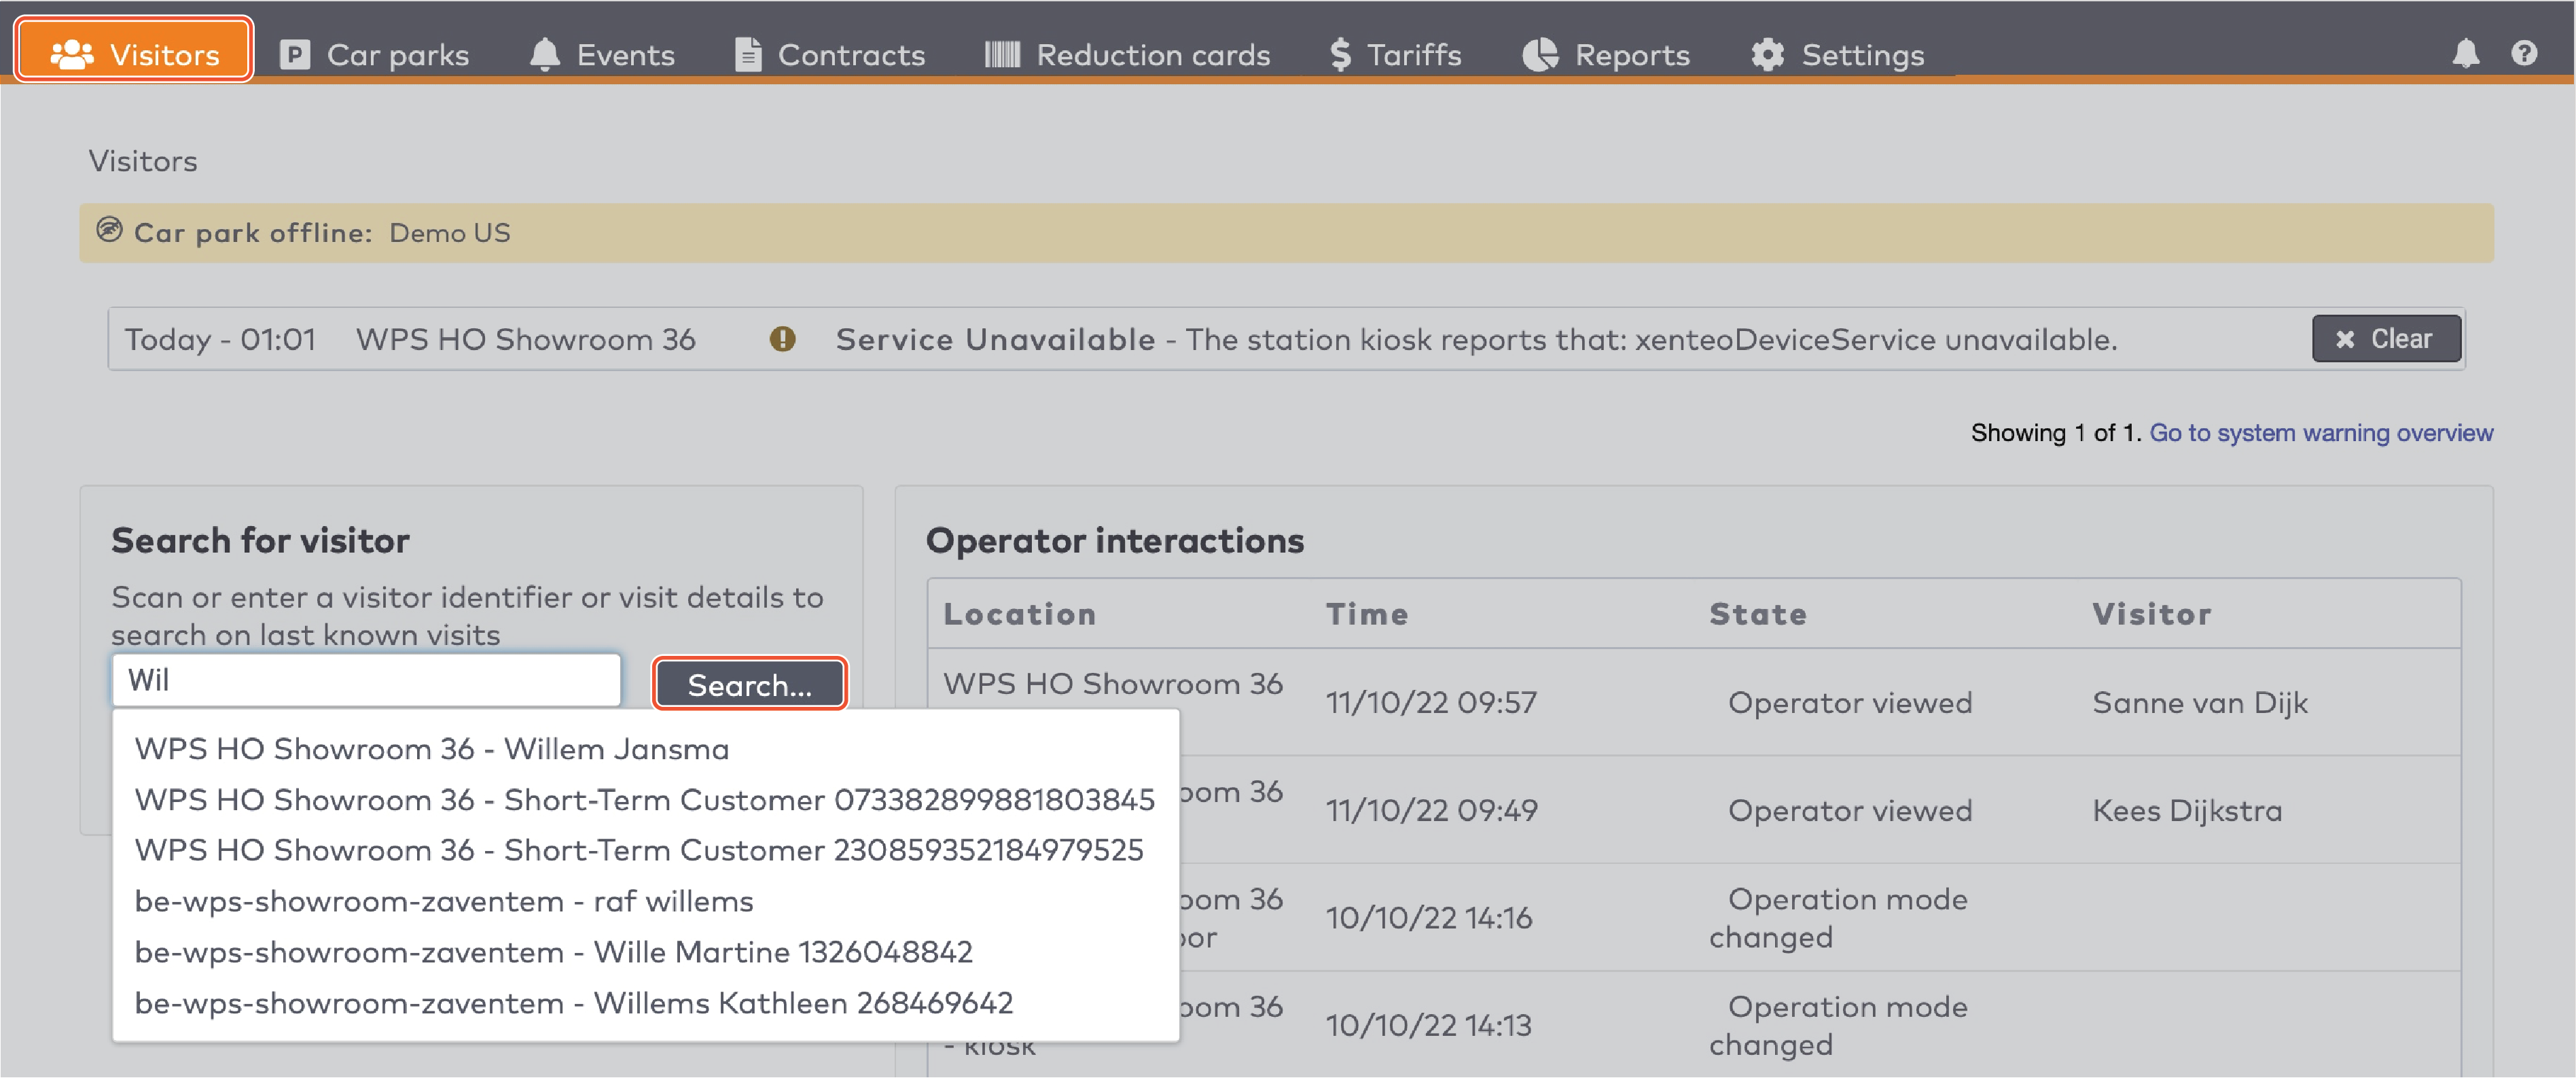Click the Tariffs dollar icon

pos(1340,54)
